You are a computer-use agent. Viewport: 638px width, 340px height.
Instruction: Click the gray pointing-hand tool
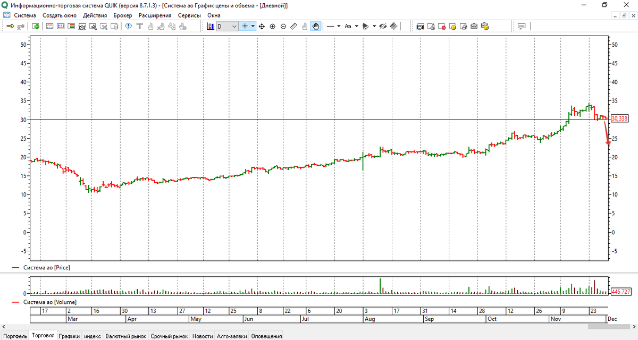coord(305,26)
